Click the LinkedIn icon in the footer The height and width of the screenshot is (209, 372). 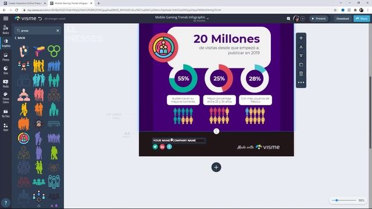[x=162, y=147]
